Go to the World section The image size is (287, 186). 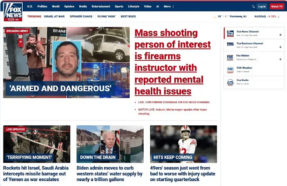click(x=55, y=7)
